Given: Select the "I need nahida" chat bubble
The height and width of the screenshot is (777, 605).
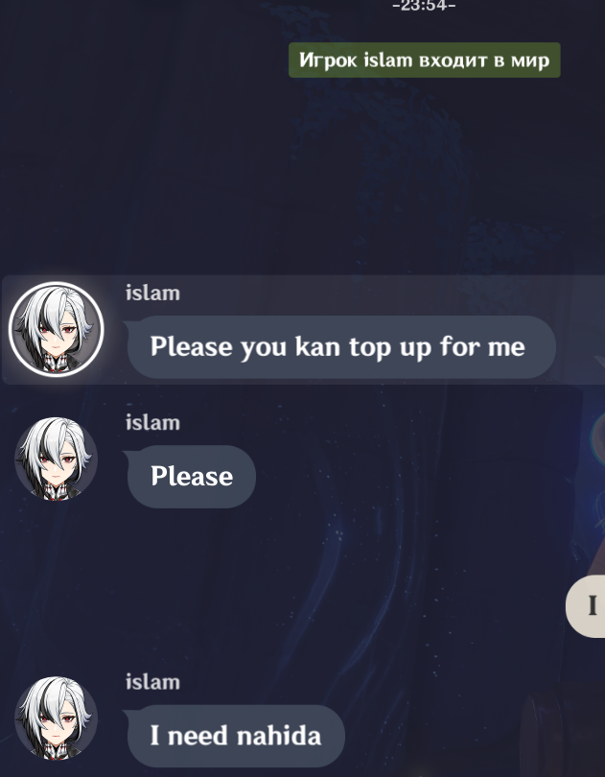Looking at the screenshot, I should tap(236, 736).
